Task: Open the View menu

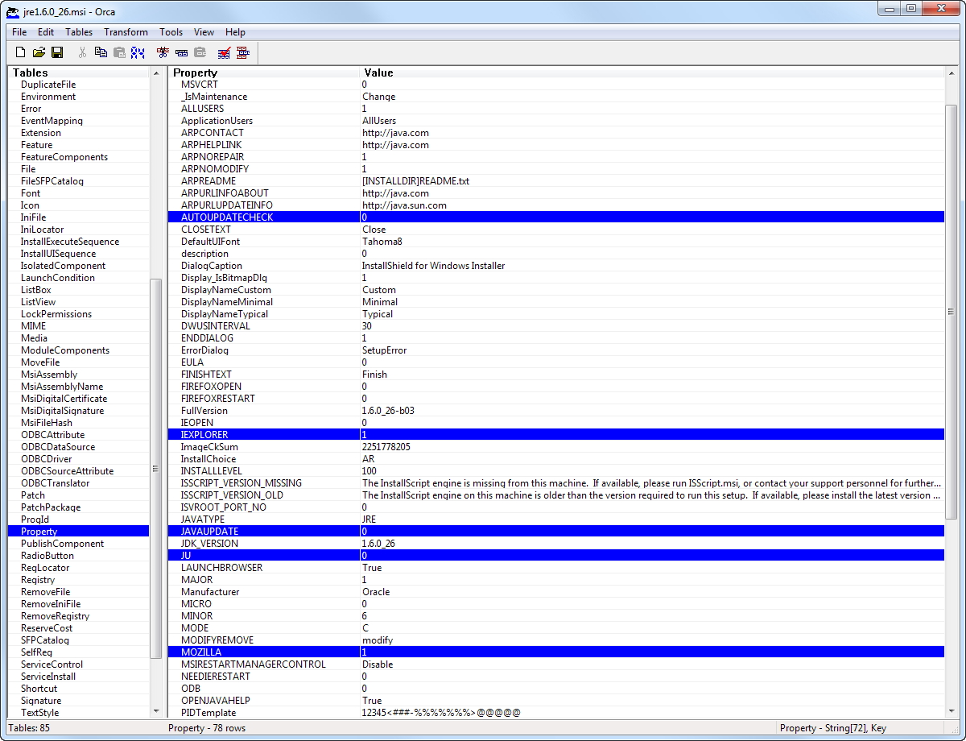Action: 204,32
